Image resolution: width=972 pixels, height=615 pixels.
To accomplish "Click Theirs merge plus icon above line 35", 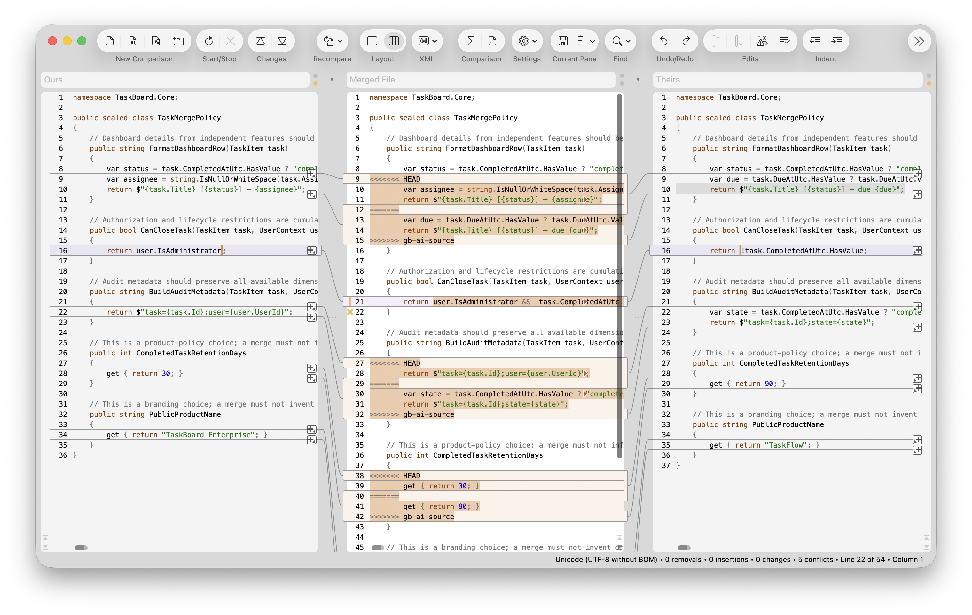I will coord(917,440).
